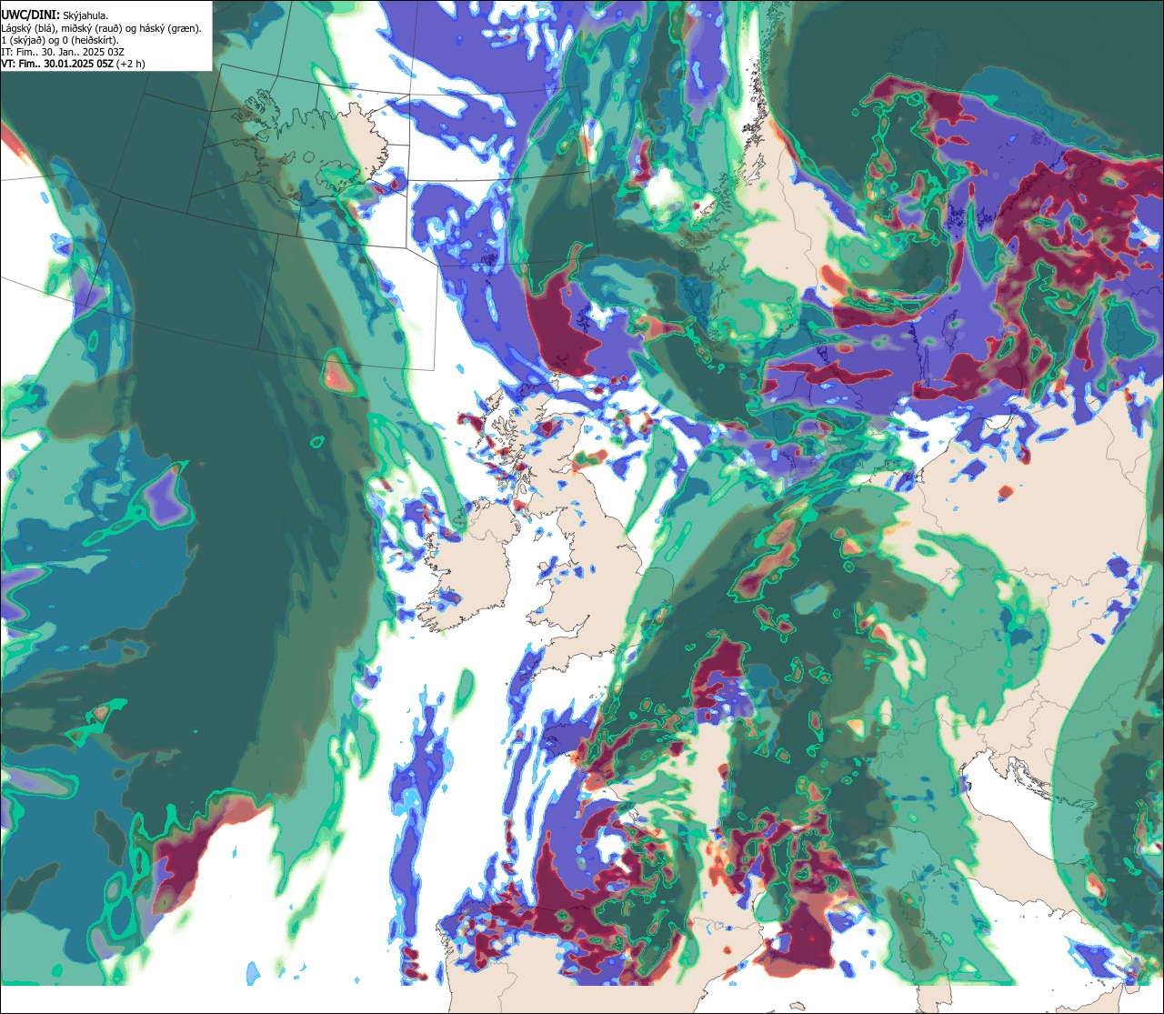Click the 'IT: Fim.. 30. Jan.. 2025 03Z' line
The image size is (1164, 1014).
(61, 52)
